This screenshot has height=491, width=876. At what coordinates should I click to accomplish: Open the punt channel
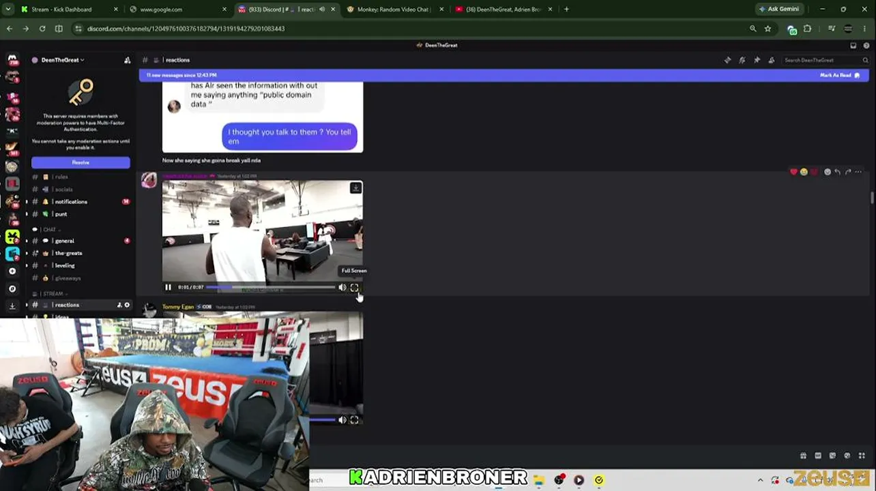click(x=81, y=214)
